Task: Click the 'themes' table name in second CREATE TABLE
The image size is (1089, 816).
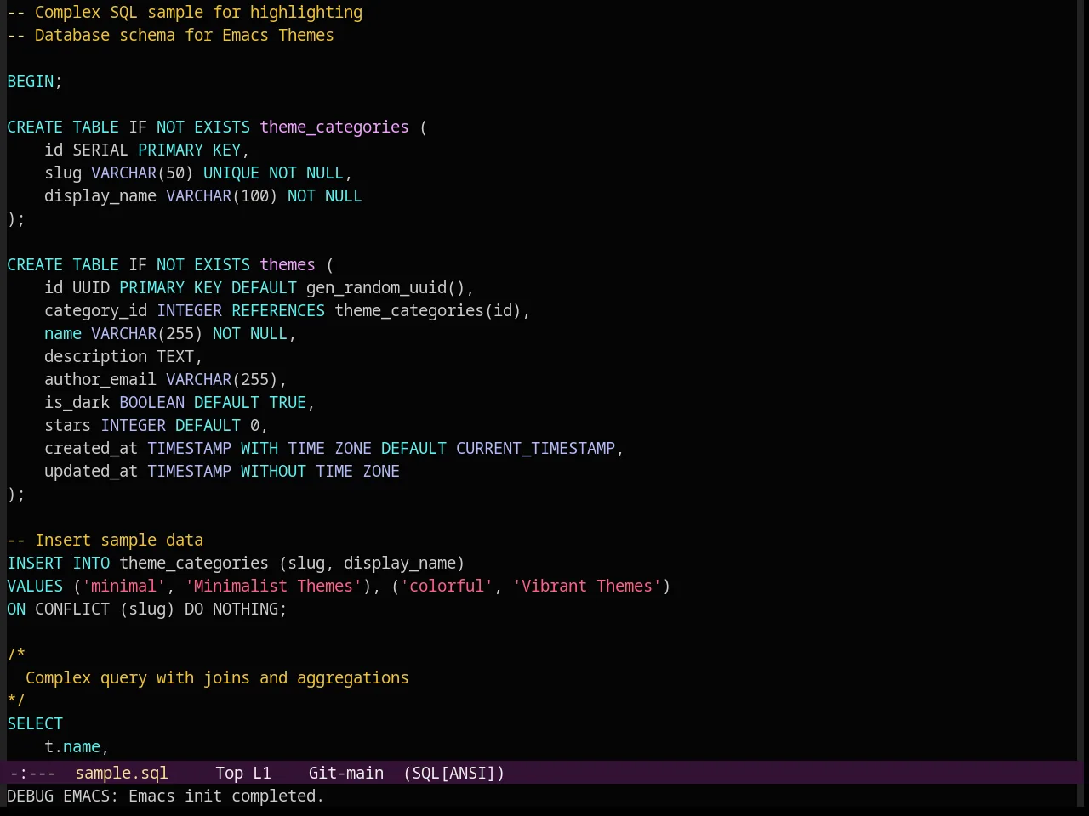Action: tap(288, 264)
